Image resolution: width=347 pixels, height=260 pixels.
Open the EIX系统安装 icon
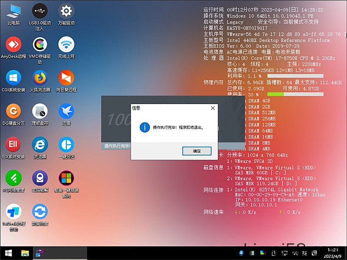click(13, 148)
